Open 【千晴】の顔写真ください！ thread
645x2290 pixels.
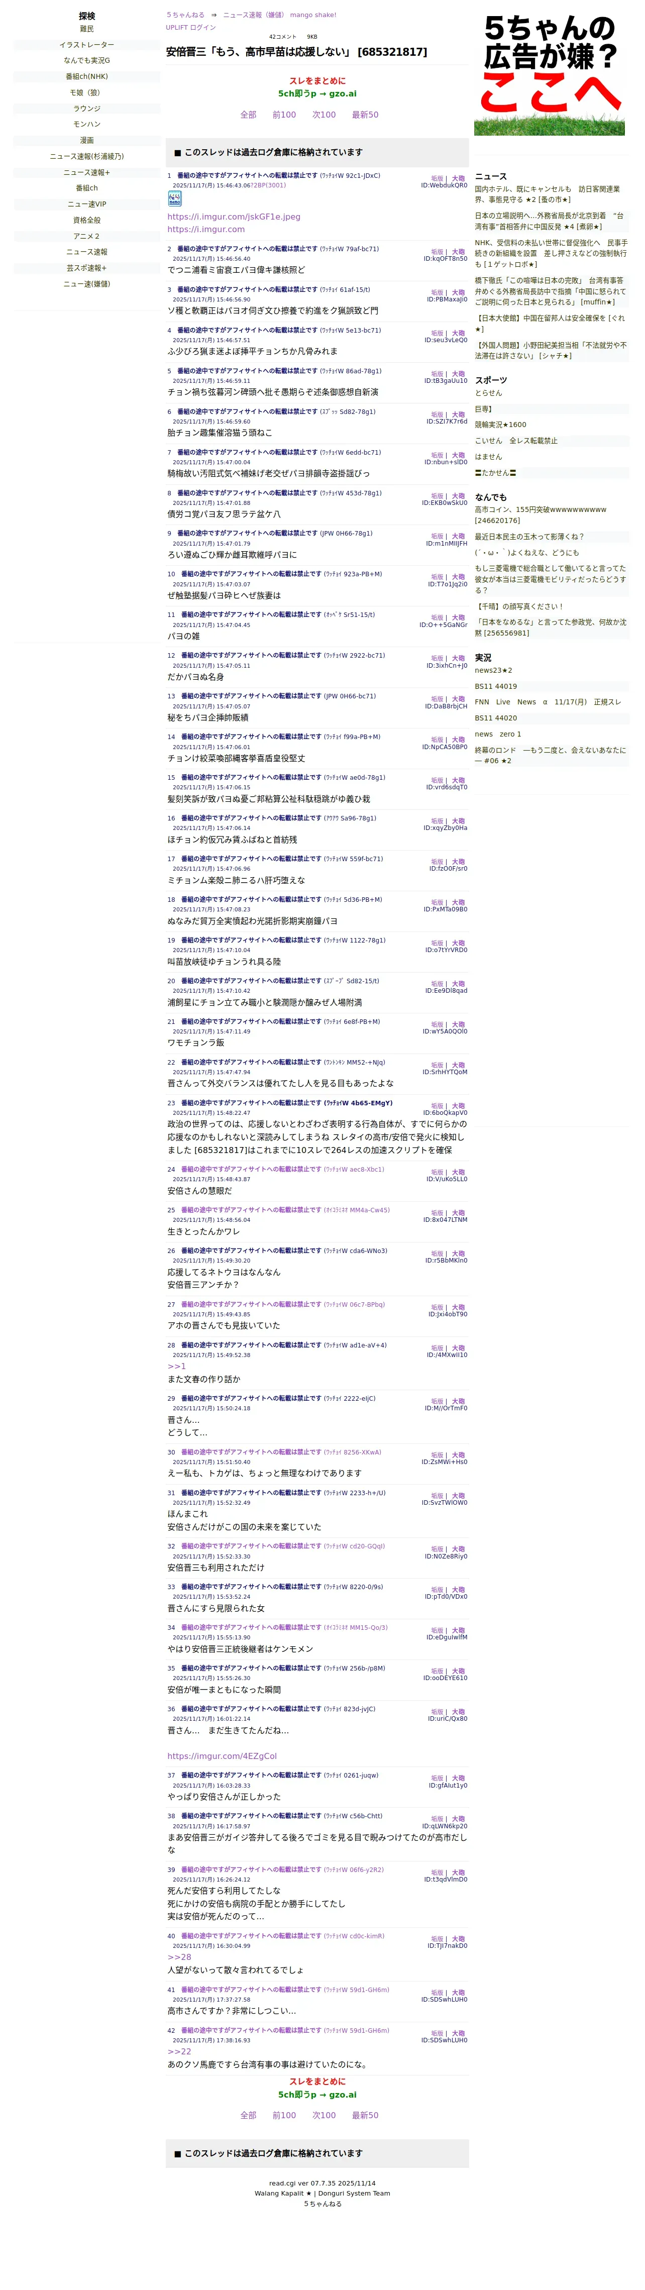pos(519,606)
